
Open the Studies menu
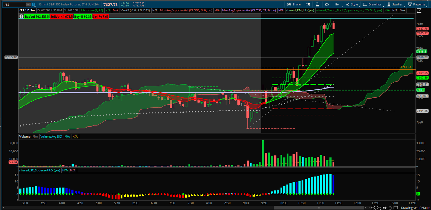tap(395, 4)
